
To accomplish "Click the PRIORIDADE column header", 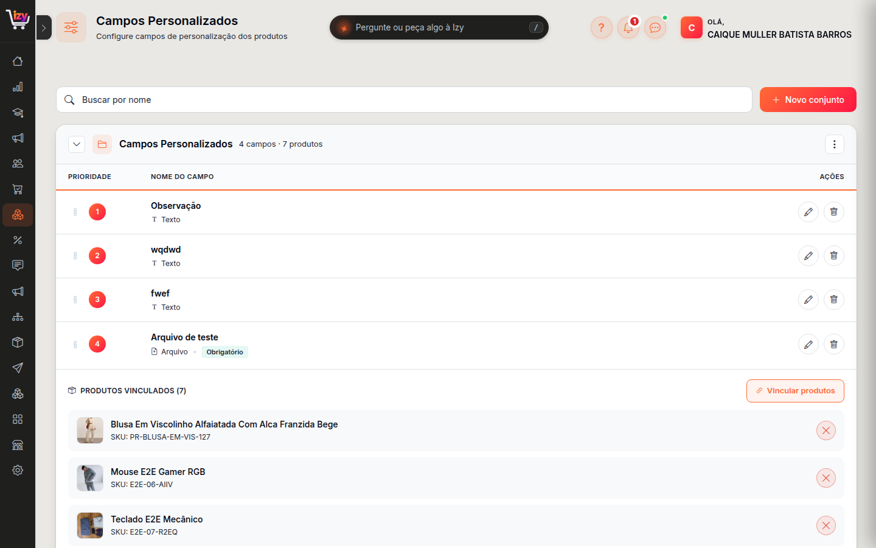I will (x=89, y=177).
